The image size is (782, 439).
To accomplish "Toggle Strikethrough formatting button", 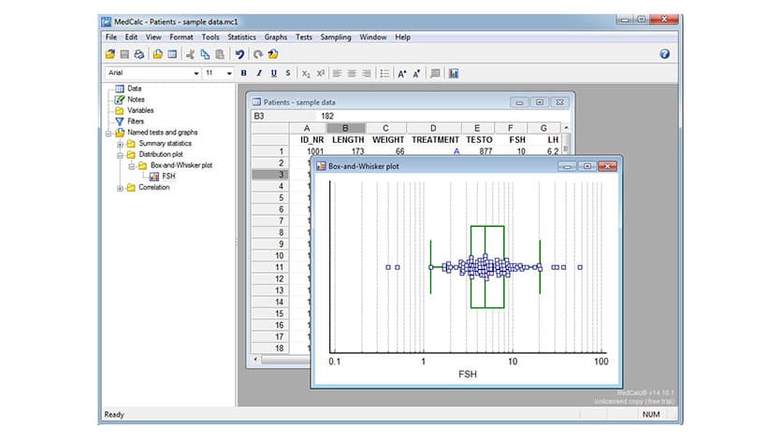I will point(288,73).
